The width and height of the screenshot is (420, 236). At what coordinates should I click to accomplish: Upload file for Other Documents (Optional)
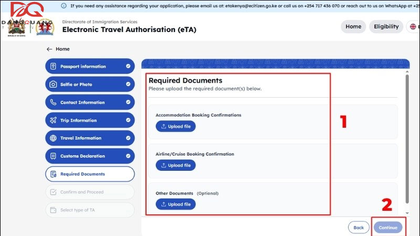click(x=175, y=204)
